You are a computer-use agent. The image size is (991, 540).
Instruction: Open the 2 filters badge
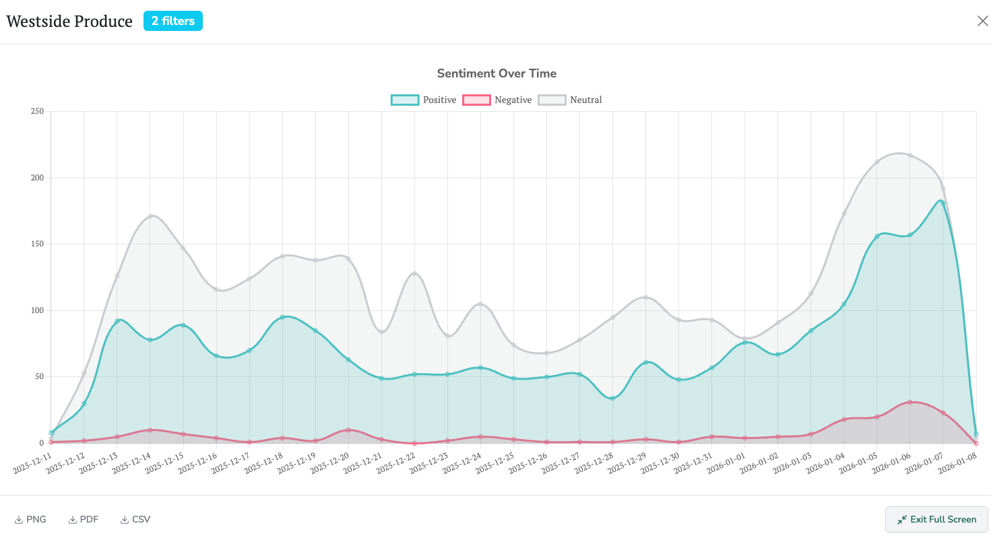click(x=173, y=21)
